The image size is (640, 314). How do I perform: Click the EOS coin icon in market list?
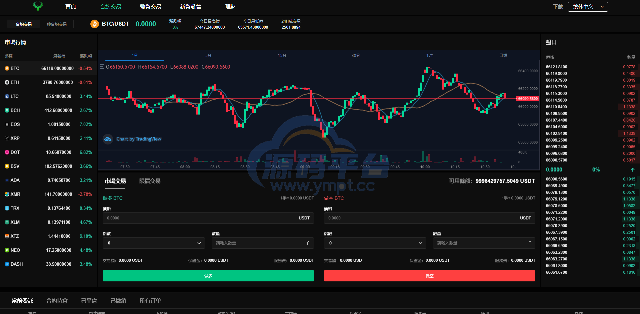click(x=7, y=124)
